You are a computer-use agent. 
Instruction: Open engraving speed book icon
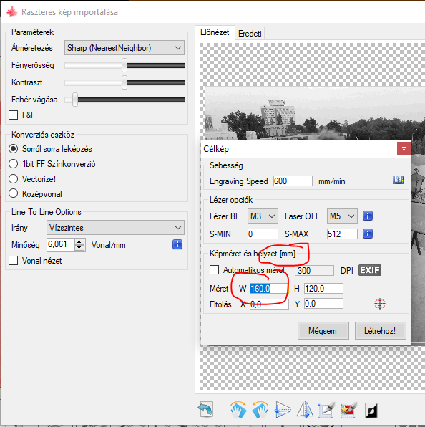point(398,180)
